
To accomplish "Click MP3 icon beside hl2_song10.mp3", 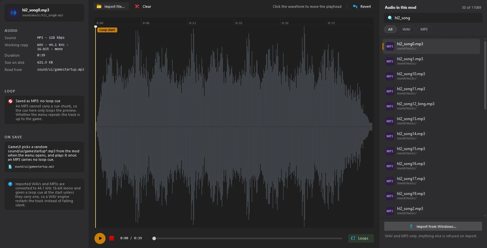I will click(390, 76).
